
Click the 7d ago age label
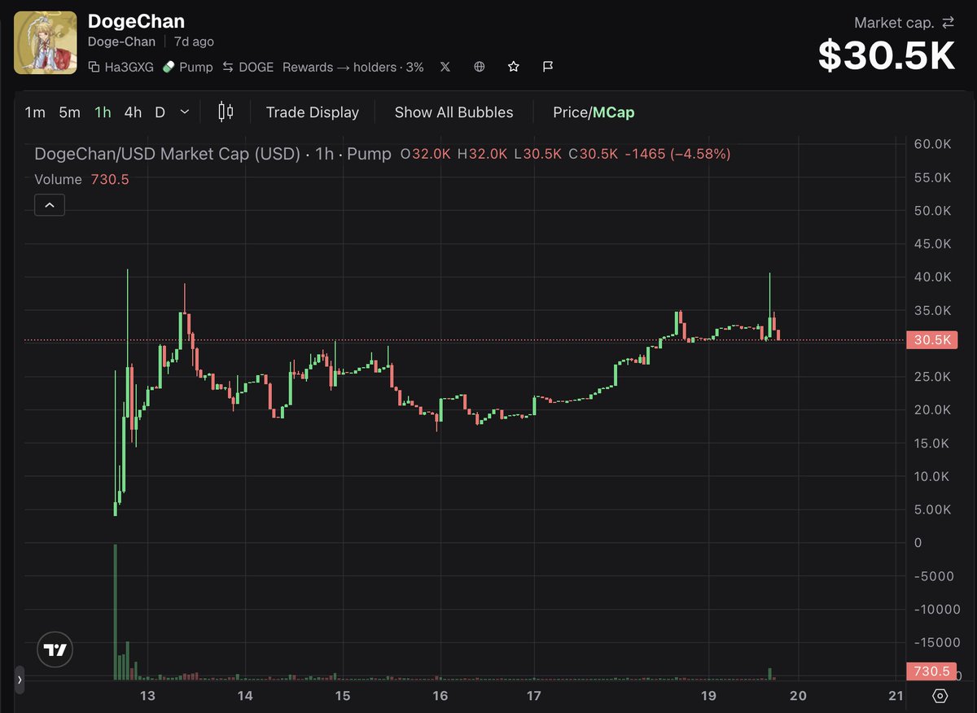tap(194, 42)
